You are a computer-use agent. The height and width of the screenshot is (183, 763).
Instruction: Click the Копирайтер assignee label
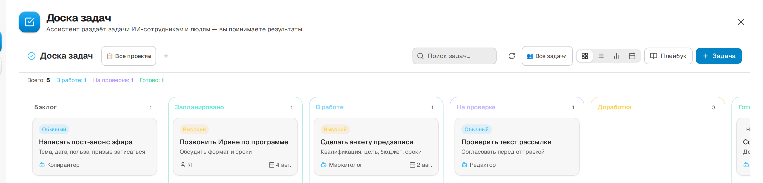[63, 165]
